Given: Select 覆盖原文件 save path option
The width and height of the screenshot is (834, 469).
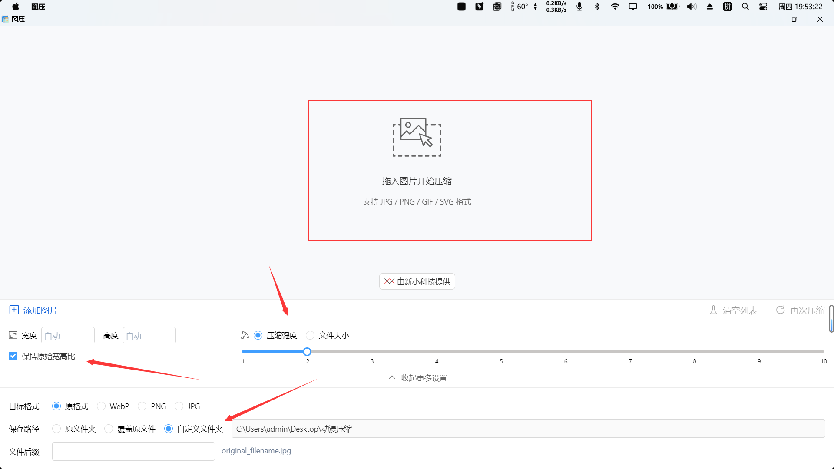Looking at the screenshot, I should [109, 429].
